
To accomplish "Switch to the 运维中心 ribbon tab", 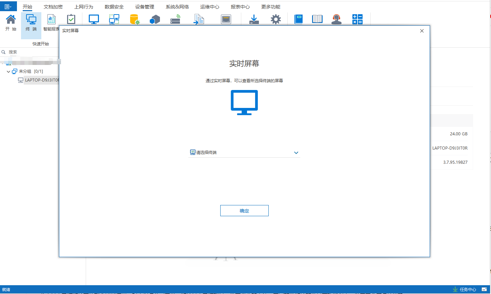I will pos(210,7).
